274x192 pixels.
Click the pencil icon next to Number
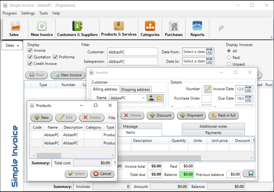point(208,89)
